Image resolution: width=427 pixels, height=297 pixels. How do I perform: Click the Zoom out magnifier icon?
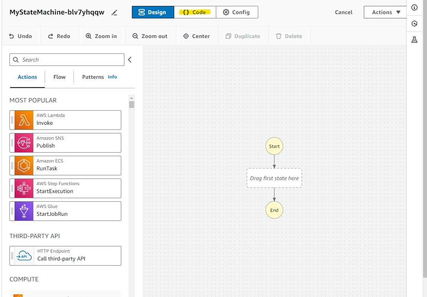(135, 36)
